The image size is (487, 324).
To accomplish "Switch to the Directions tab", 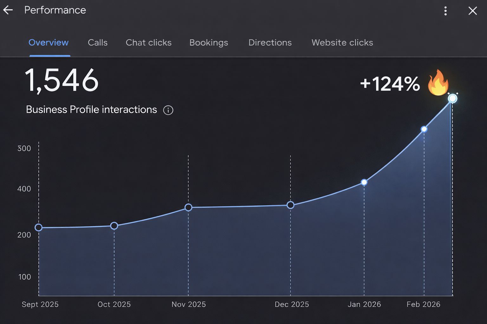I will point(270,42).
